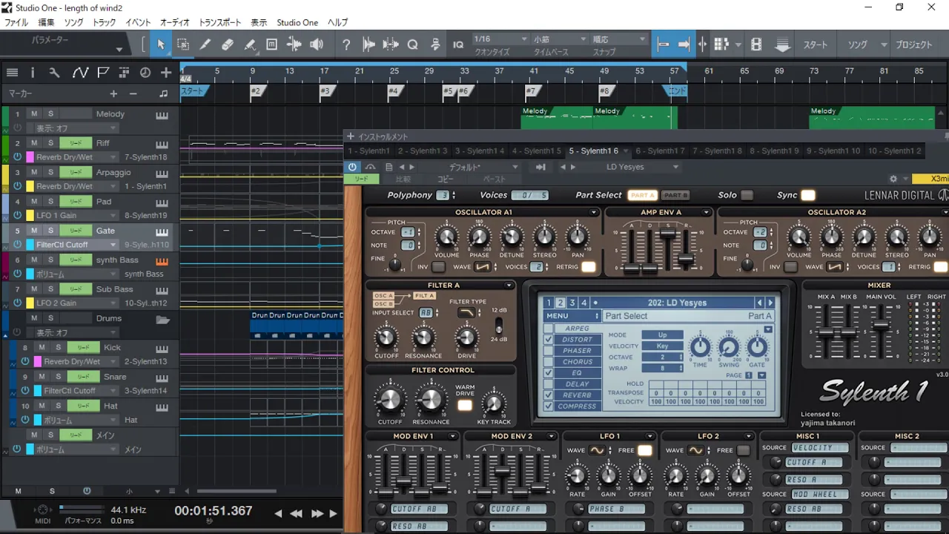The width and height of the screenshot is (949, 534).
Task: Open the ソング menu in menu bar
Action: tap(73, 23)
